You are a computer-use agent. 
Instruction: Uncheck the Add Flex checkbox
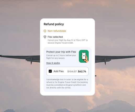tap(50, 71)
